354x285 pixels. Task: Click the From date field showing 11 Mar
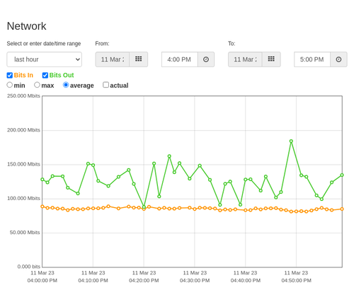coord(113,59)
